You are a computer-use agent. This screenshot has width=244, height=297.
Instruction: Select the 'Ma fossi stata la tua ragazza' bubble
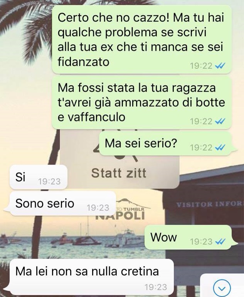141,102
